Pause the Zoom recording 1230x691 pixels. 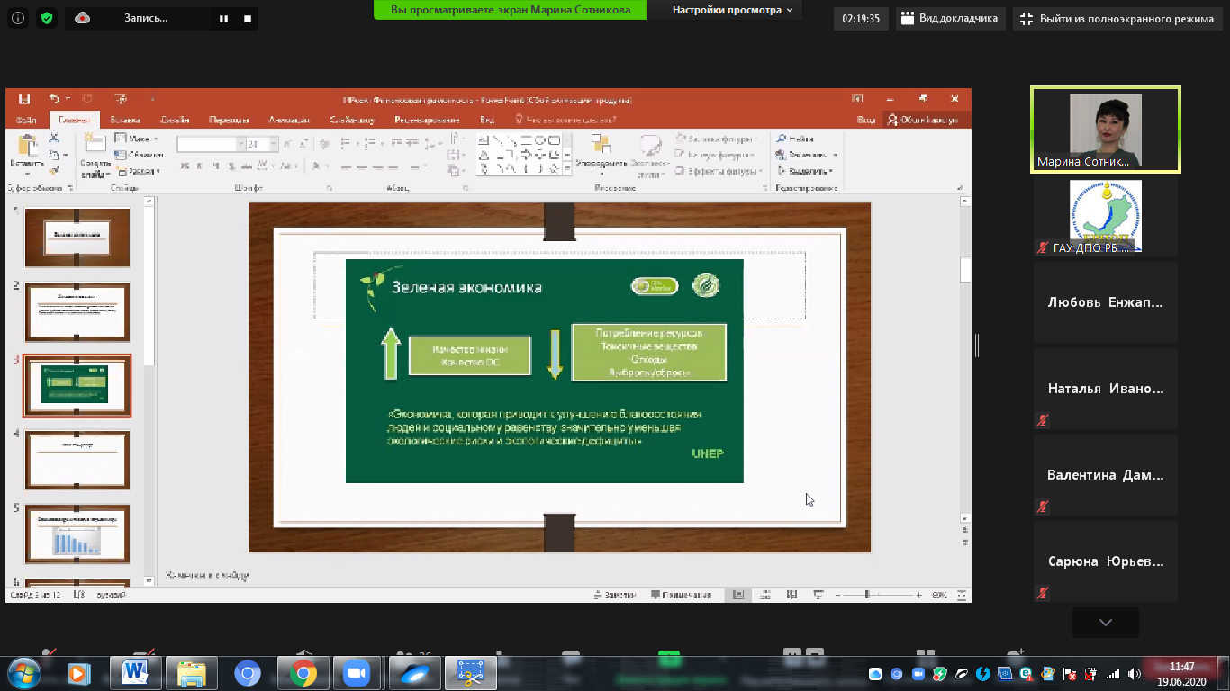click(x=224, y=18)
